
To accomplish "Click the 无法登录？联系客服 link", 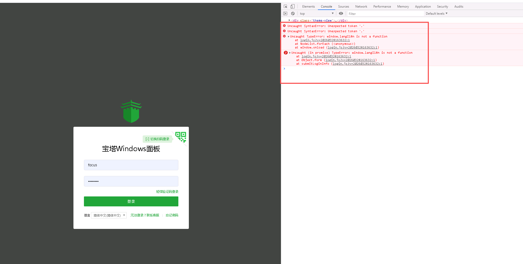I will tap(145, 215).
